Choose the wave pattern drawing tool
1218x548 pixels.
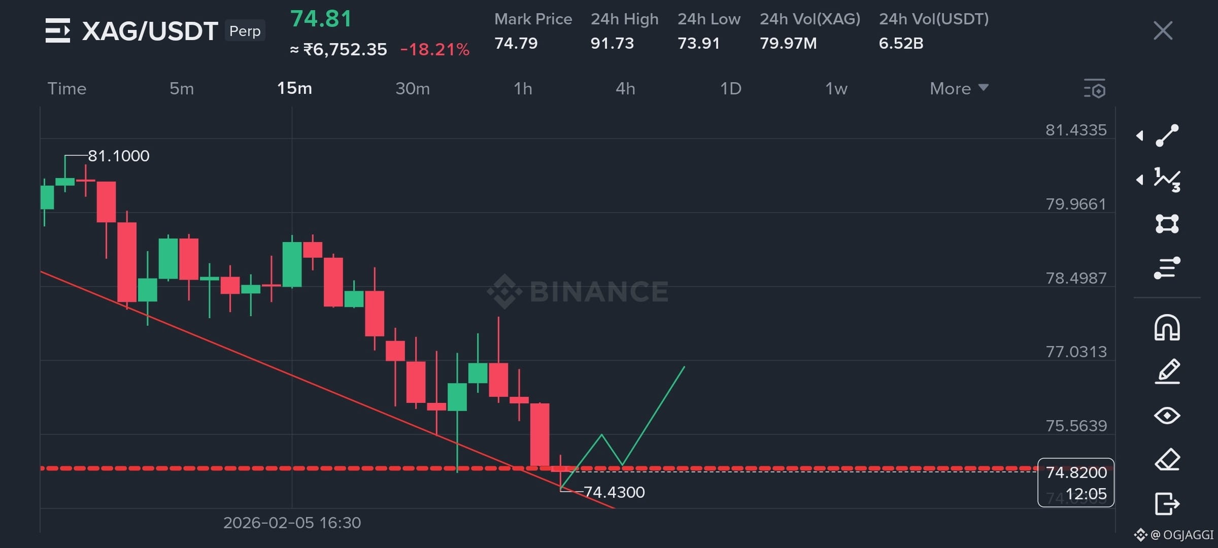pos(1167,180)
